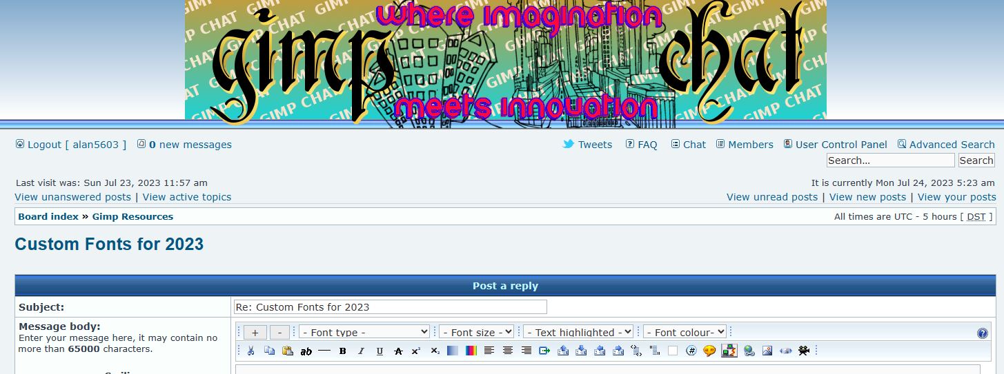The image size is (1004, 374).
Task: Click the 'ab' text formatting icon
Action: 306,351
